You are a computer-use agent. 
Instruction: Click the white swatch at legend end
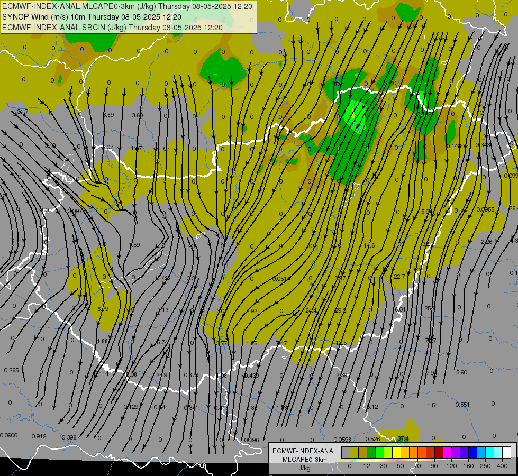point(507,452)
